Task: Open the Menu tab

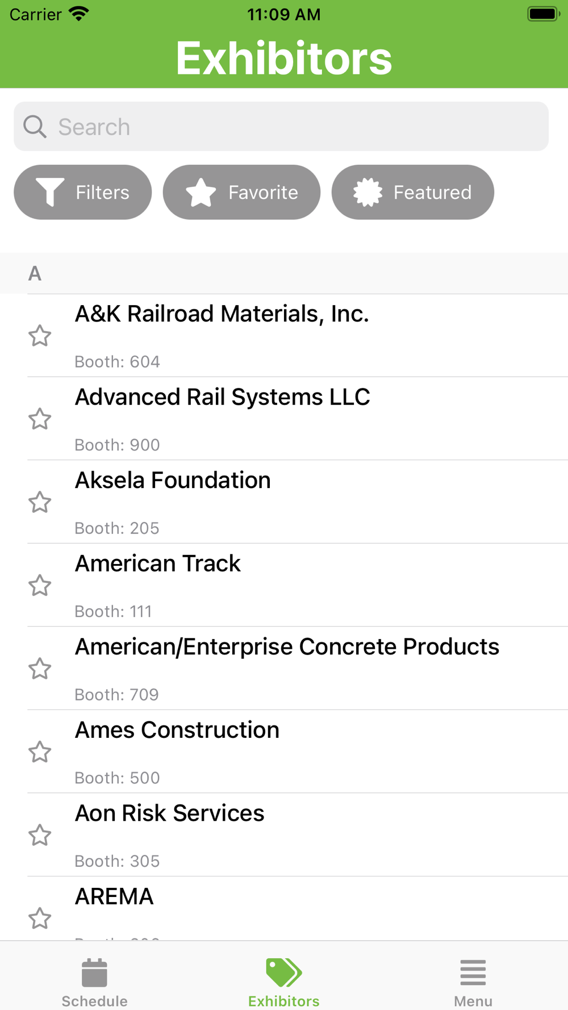Action: [x=473, y=982]
